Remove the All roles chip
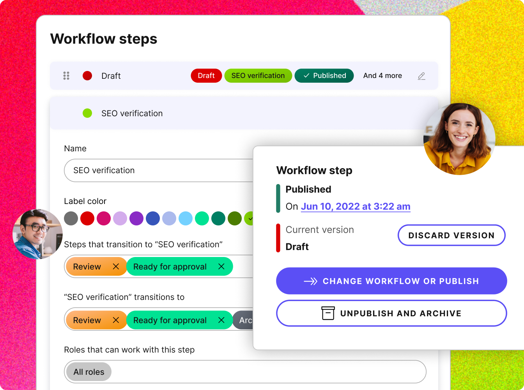Screen dimensions: 524x390 88,372
